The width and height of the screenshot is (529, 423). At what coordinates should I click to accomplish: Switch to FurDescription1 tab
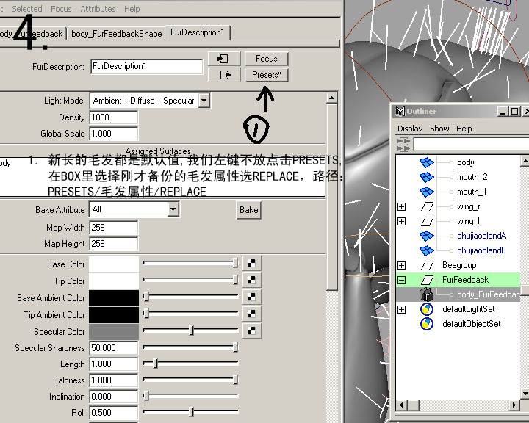tap(198, 32)
